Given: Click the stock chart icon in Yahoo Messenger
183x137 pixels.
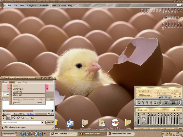Looking at the screenshot, I should [9, 118].
